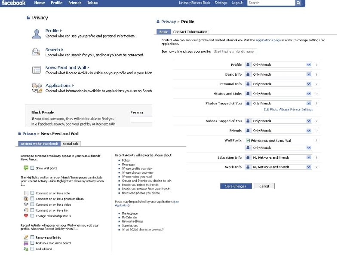Click the video icon by Comment on video

(26, 205)
